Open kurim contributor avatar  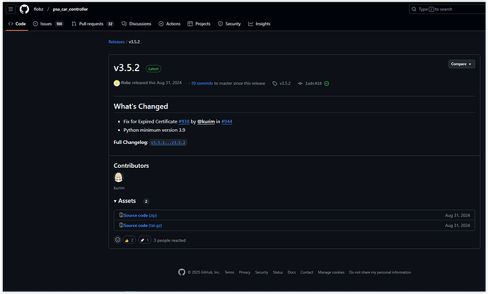click(x=119, y=178)
